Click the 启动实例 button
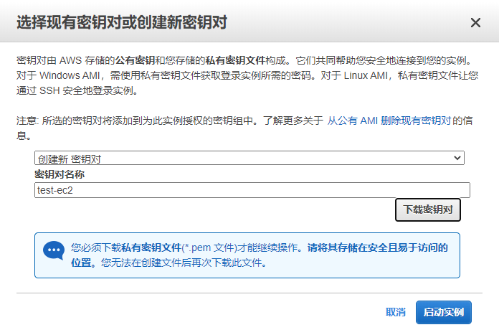499x335 pixels. click(x=444, y=312)
